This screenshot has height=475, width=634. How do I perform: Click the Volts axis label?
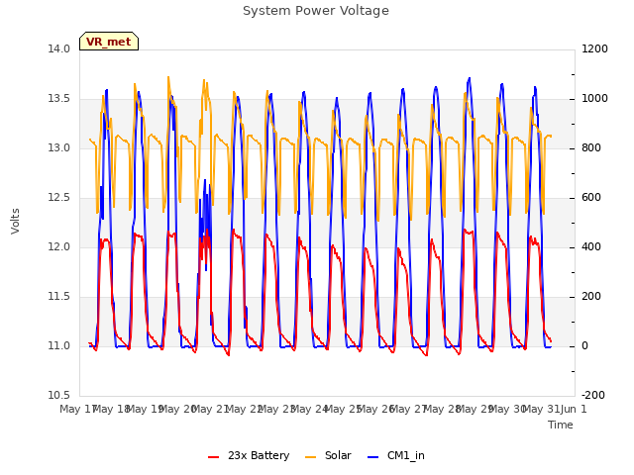pyautogui.click(x=16, y=222)
